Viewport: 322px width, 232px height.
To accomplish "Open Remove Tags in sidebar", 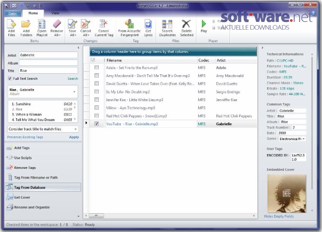I will (43, 168).
